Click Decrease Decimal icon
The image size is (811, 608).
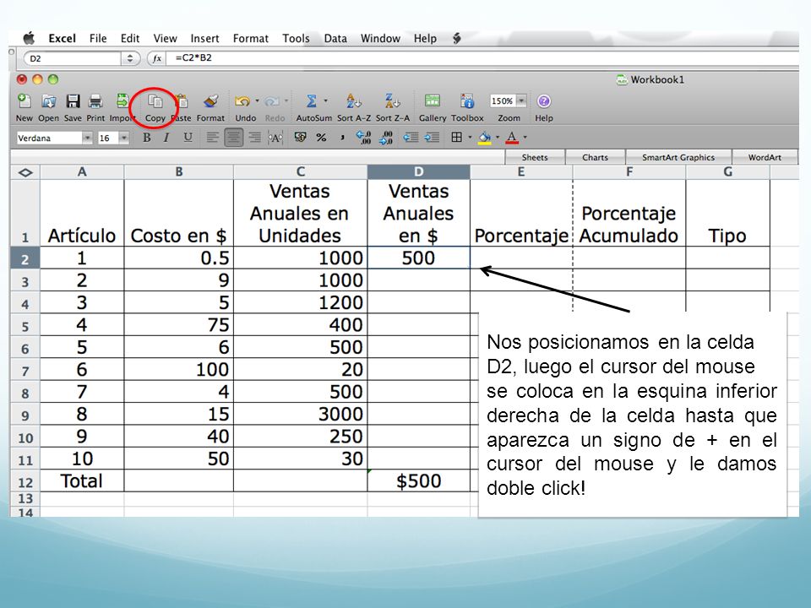386,137
